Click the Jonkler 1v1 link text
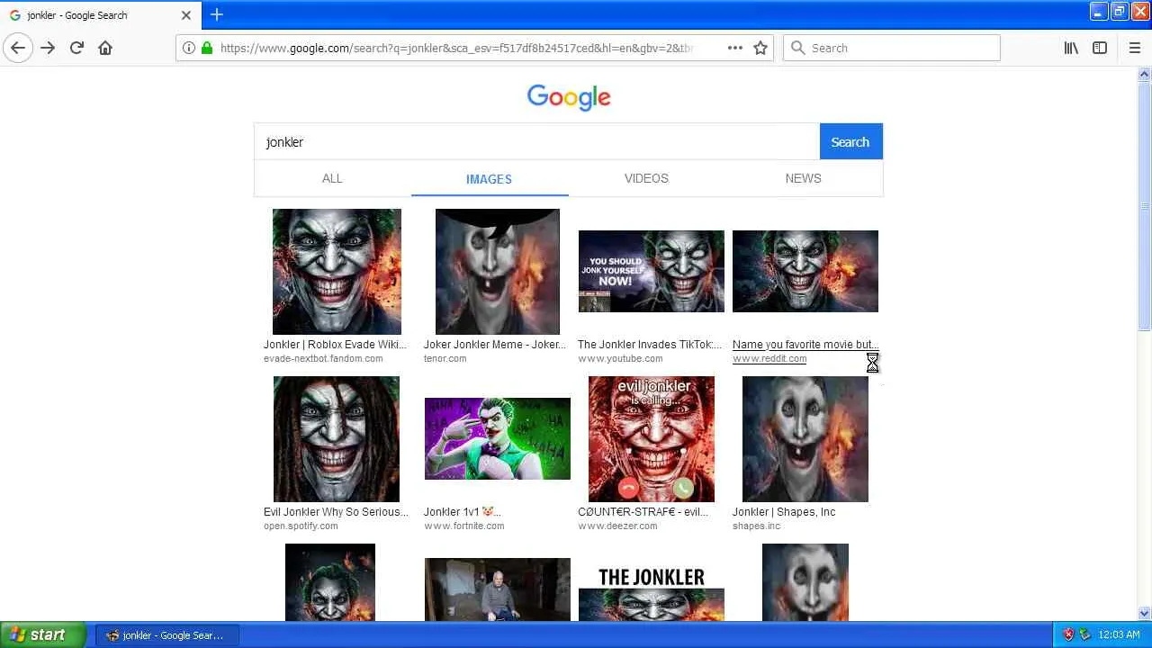Viewport: 1152px width, 648px height. pyautogui.click(x=462, y=512)
